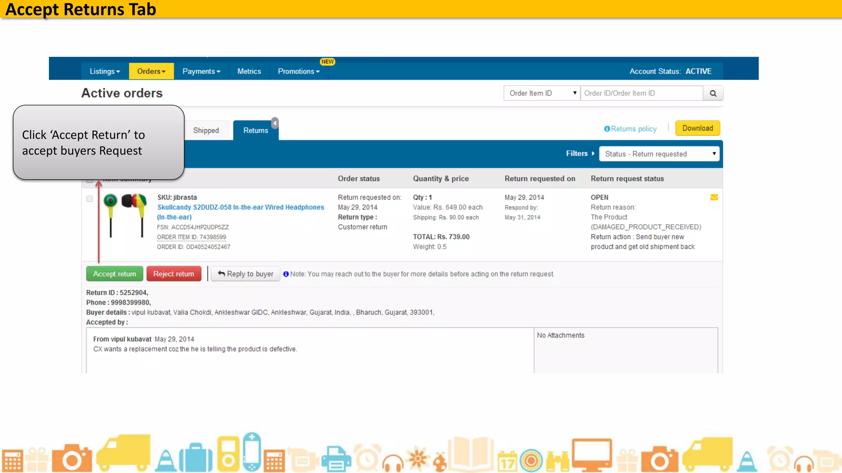Click the ORDER ID: OD40524052467 text

194,247
